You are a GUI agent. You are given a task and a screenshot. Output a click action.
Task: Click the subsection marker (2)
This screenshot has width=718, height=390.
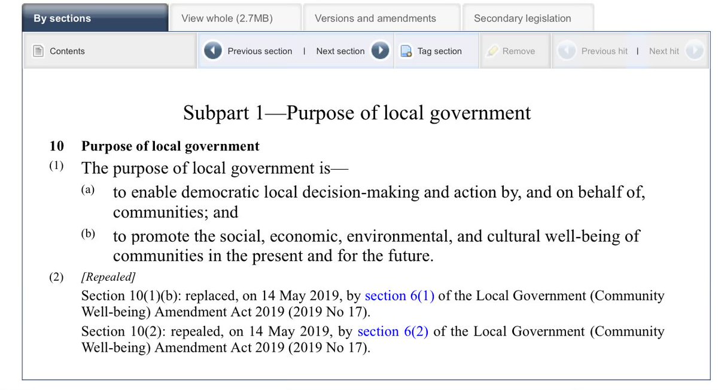click(x=57, y=277)
